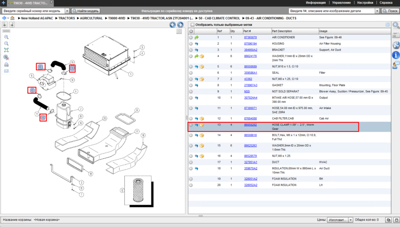Image resolution: width=400 pixels, height=227 pixels.
Task: Click the blue arrow icon for HOUSING row
Action: click(x=196, y=44)
